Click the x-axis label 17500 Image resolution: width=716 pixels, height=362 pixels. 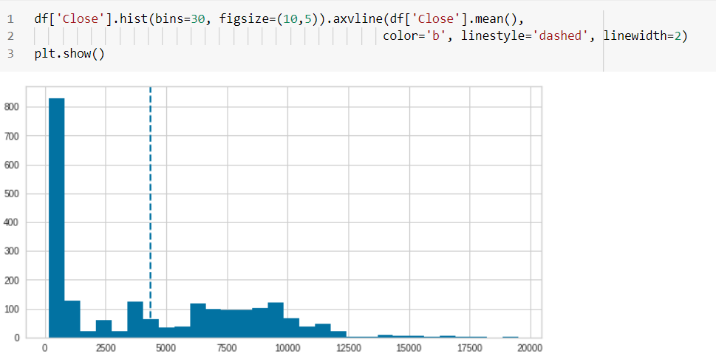tap(469, 348)
